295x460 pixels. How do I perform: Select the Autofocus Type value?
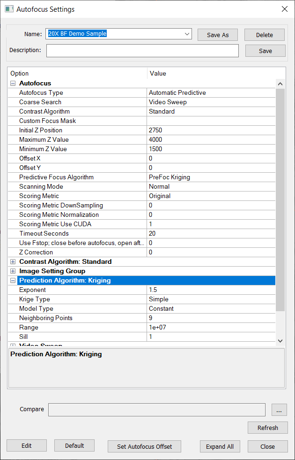[x=211, y=93]
